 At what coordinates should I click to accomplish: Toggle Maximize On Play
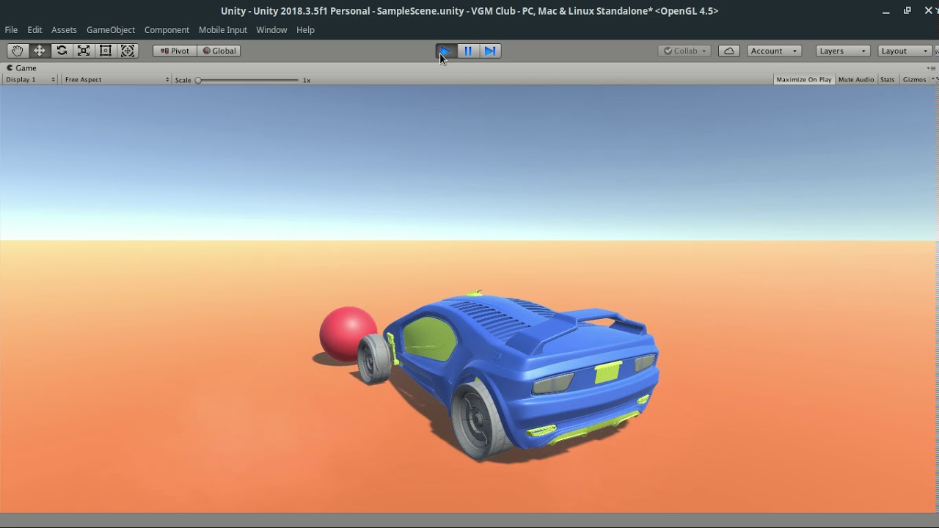tap(804, 79)
